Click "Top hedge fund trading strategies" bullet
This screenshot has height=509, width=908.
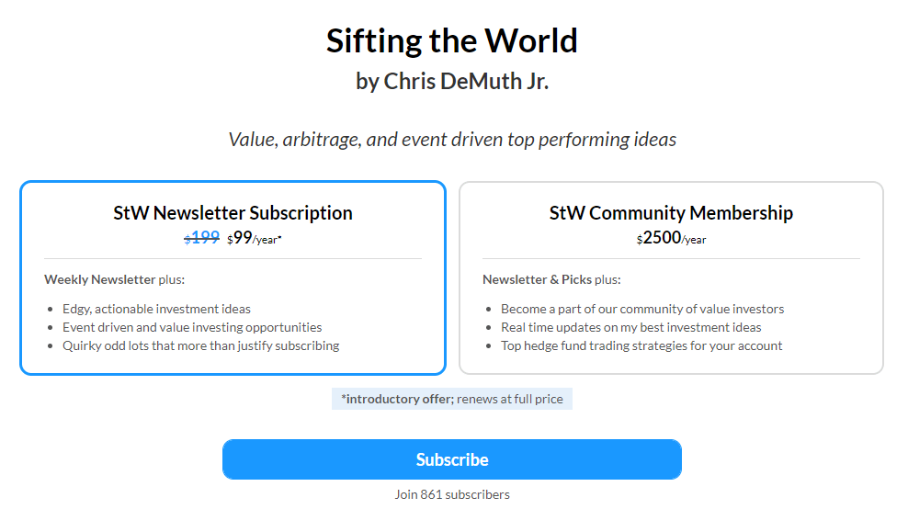click(x=641, y=345)
